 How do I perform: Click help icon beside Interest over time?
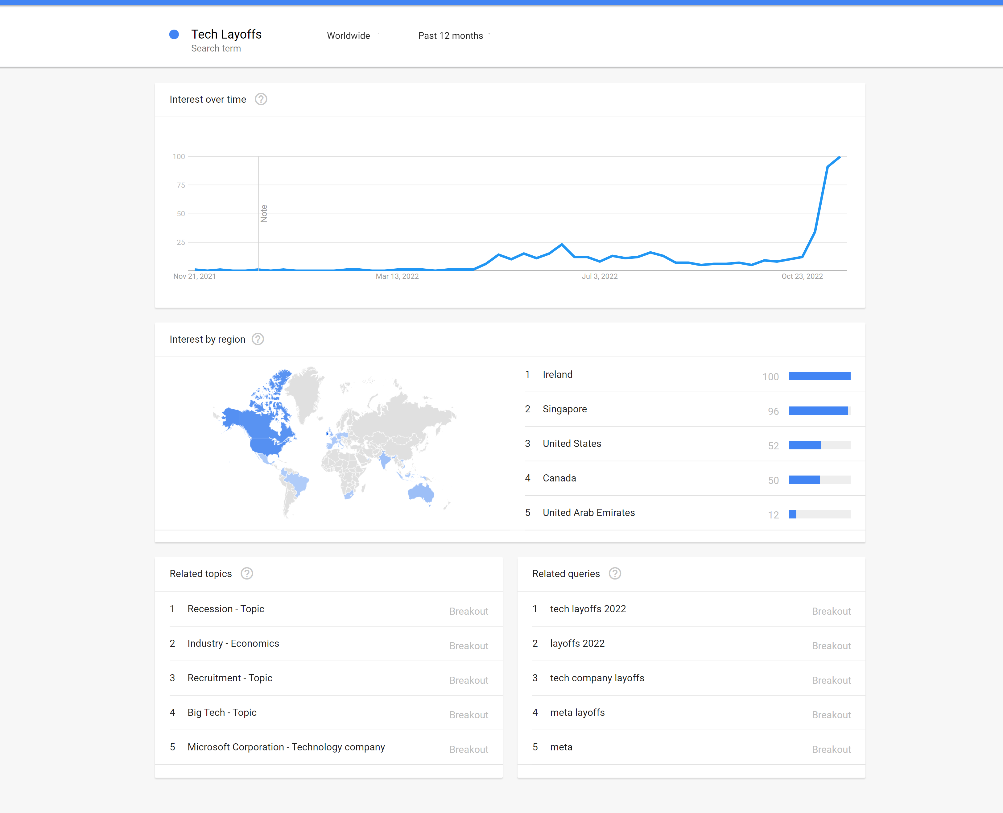click(x=261, y=99)
